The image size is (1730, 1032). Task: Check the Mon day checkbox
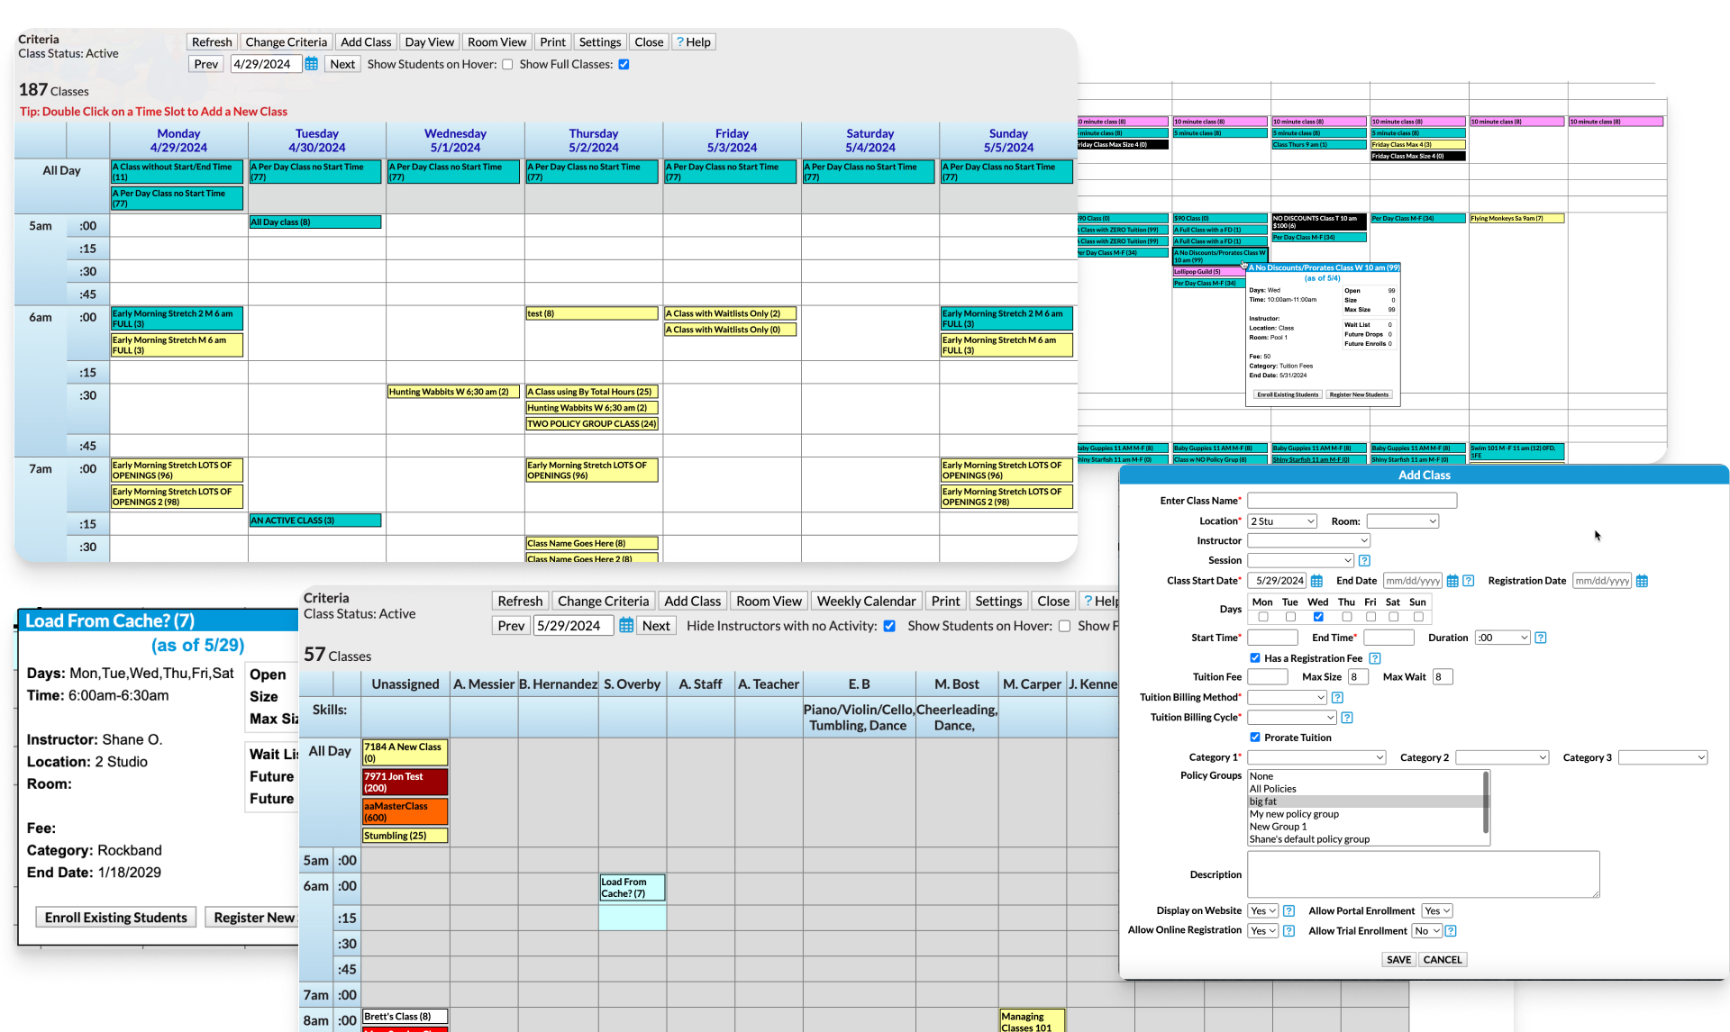[1262, 617]
